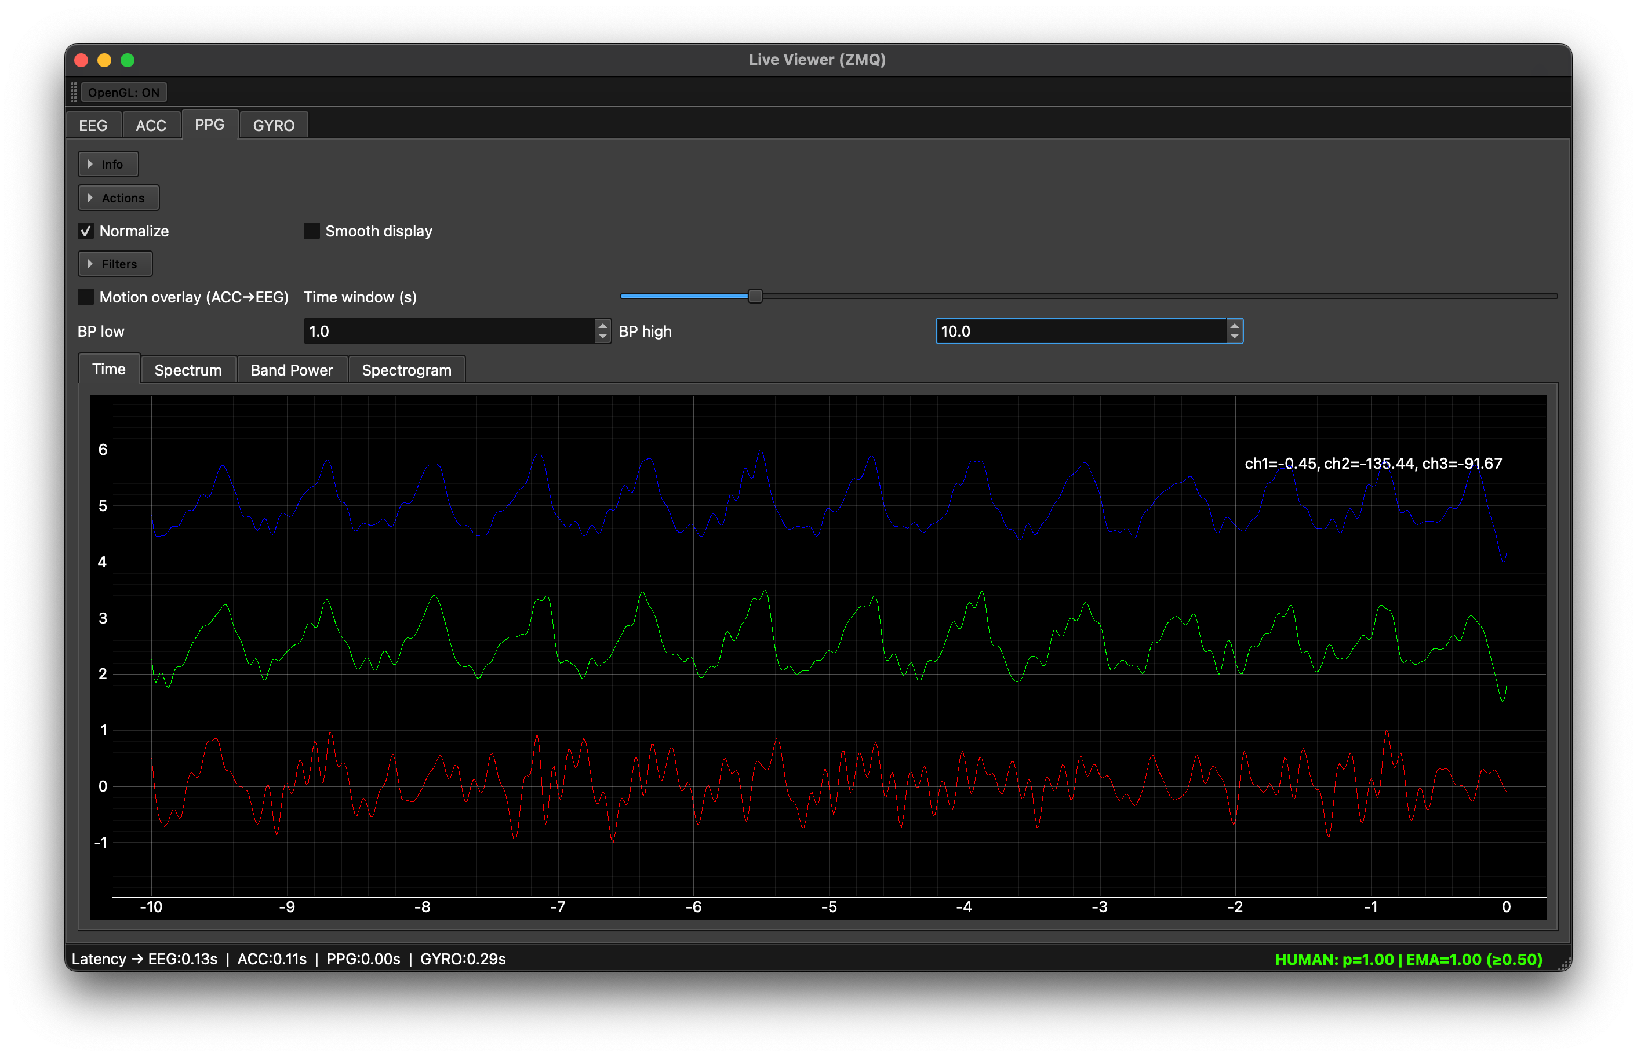
Task: Switch to the EEG tab
Action: pos(93,124)
